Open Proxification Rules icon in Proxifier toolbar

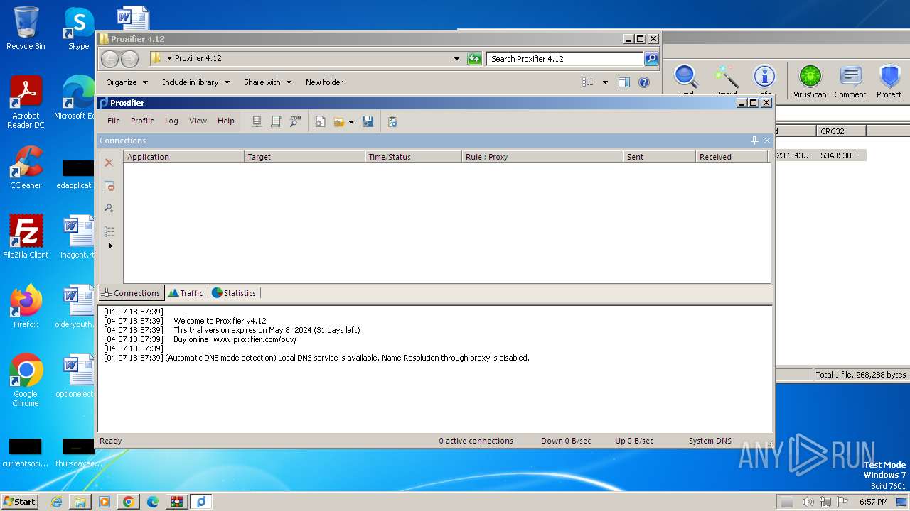point(276,121)
